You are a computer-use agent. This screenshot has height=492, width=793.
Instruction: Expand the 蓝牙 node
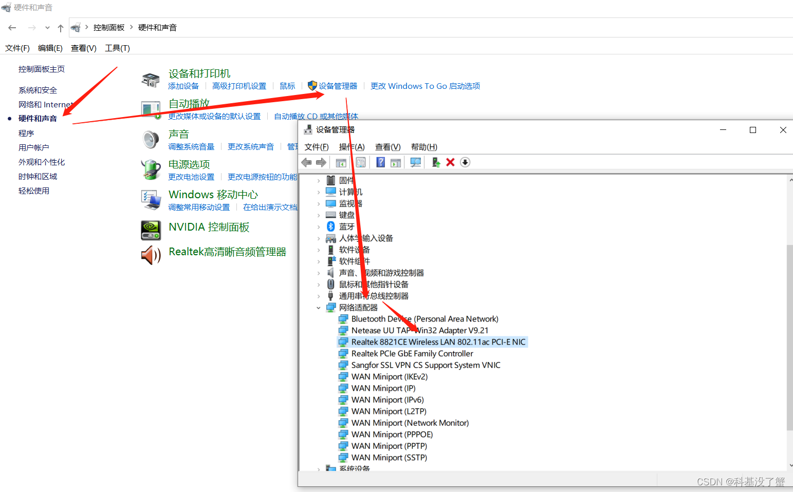(x=319, y=227)
